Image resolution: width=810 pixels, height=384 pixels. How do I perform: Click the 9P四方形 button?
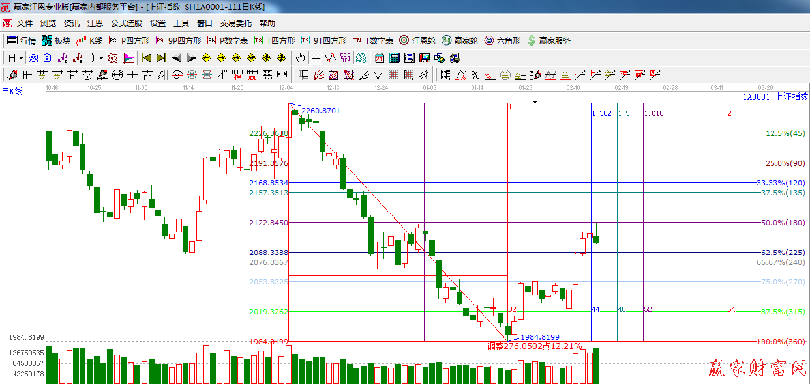tap(178, 40)
